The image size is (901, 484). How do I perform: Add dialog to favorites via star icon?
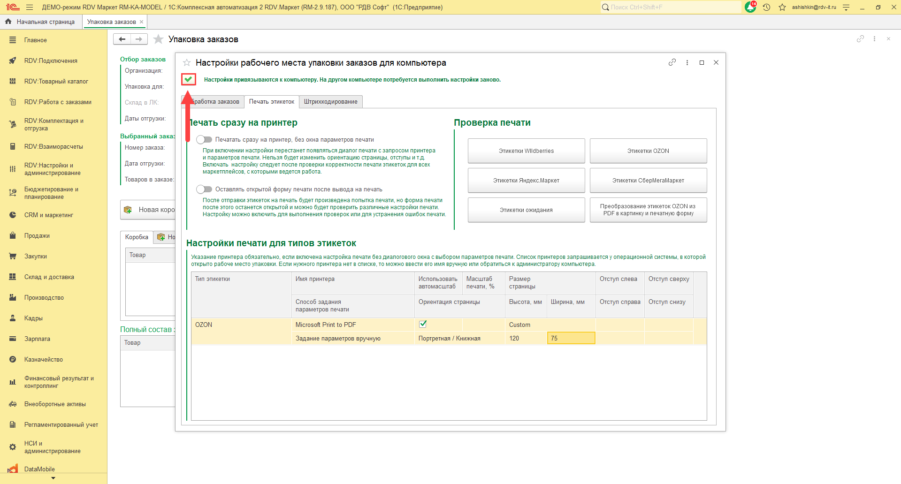tap(187, 63)
